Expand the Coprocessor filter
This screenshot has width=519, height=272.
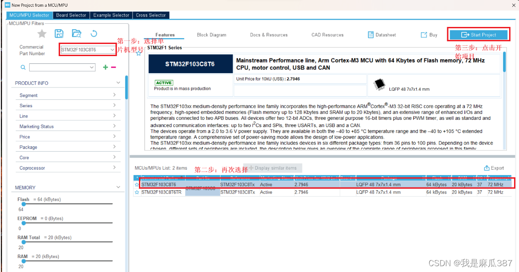tap(114, 167)
